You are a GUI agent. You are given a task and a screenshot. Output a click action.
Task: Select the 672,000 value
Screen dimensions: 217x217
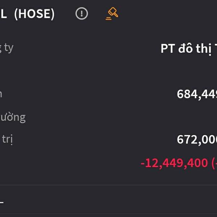tap(197, 140)
